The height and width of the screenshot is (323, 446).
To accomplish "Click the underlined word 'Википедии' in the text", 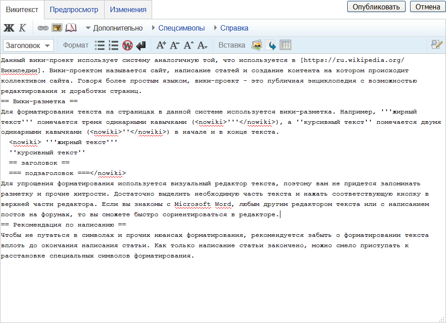I will tap(19, 70).
